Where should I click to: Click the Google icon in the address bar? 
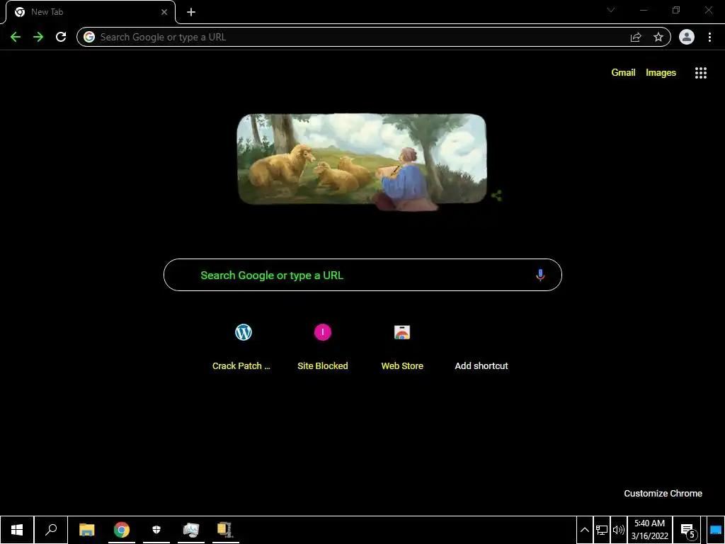tap(89, 37)
